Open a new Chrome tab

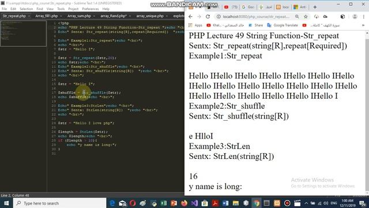pyautogui.click(x=315, y=7)
